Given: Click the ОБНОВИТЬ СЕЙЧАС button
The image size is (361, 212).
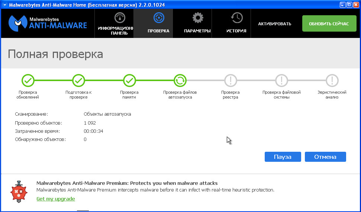Looking at the screenshot, I should (x=329, y=24).
